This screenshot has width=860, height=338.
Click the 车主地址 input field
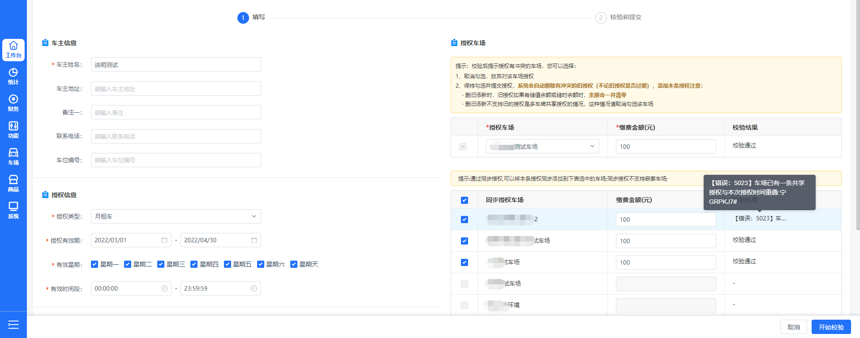pyautogui.click(x=176, y=89)
